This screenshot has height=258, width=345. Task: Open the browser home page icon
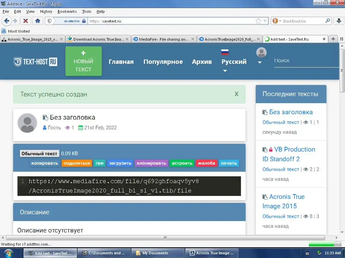pos(38,21)
